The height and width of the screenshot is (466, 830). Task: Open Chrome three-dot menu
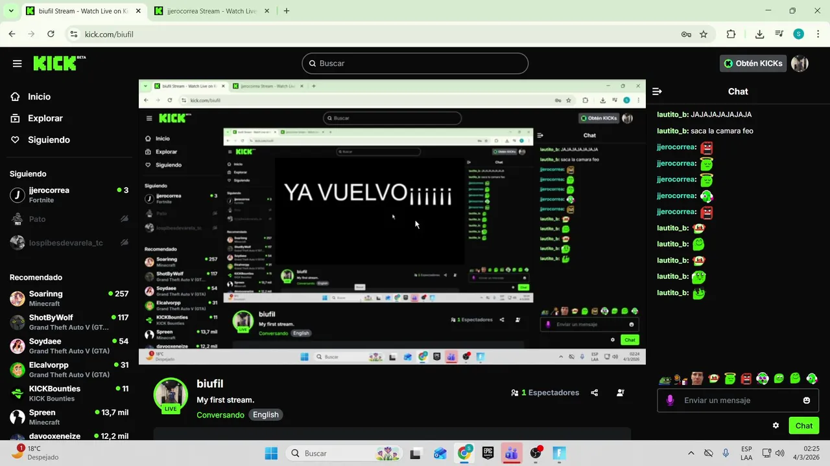tap(818, 34)
